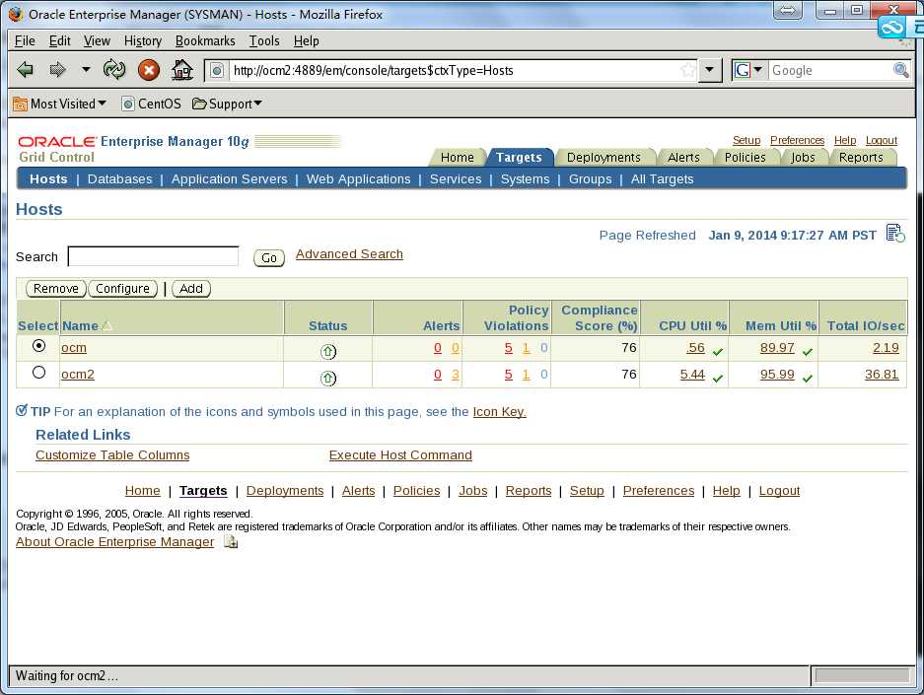
Task: Switch to the Alerts tab
Action: (x=683, y=158)
